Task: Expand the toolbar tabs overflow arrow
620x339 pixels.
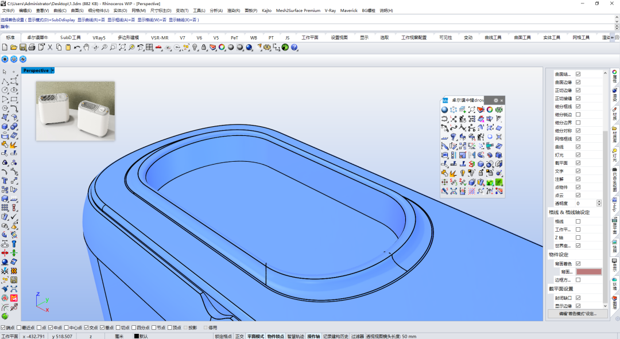Action: 612,37
